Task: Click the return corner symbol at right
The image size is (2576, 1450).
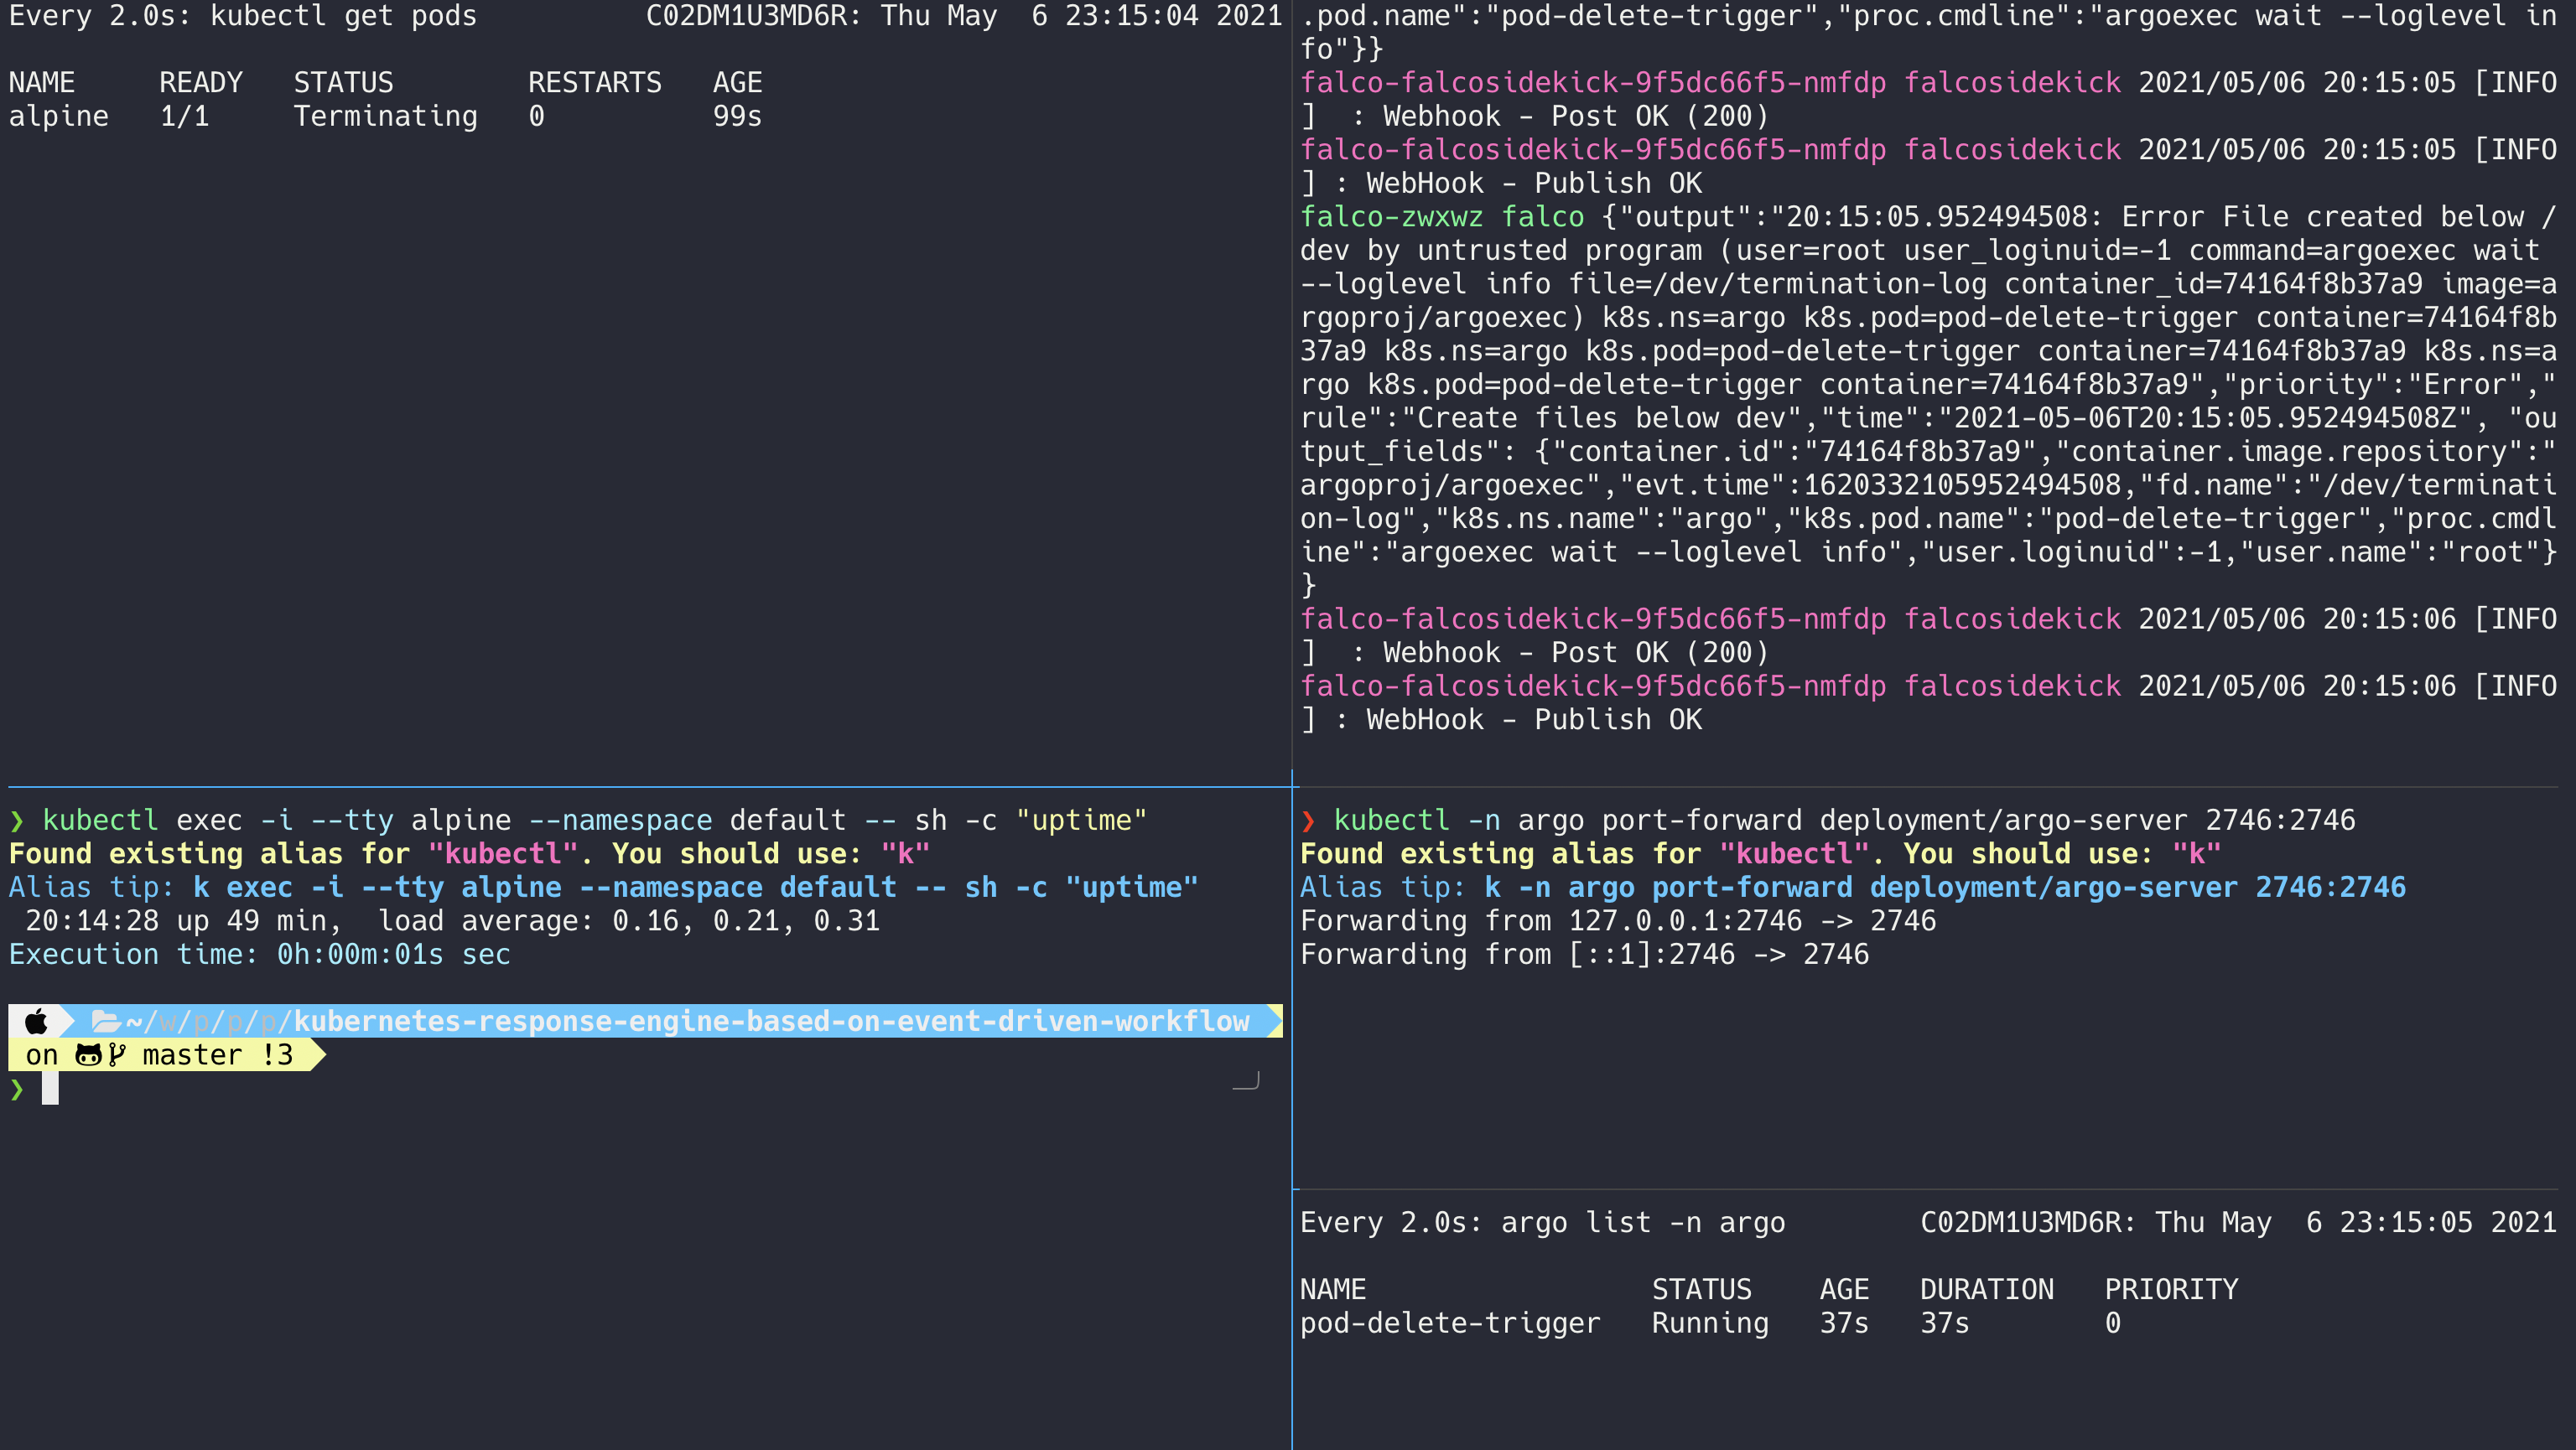Action: click(x=1246, y=1080)
